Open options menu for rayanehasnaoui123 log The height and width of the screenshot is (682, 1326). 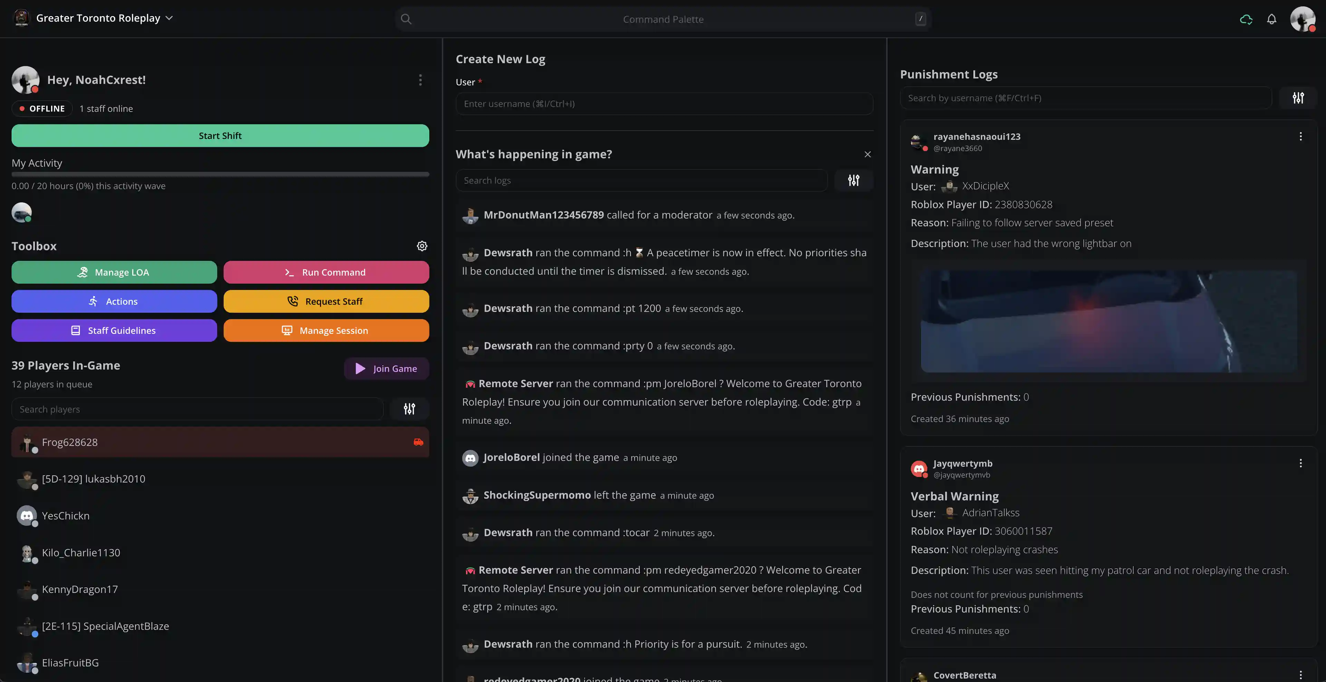click(x=1300, y=136)
